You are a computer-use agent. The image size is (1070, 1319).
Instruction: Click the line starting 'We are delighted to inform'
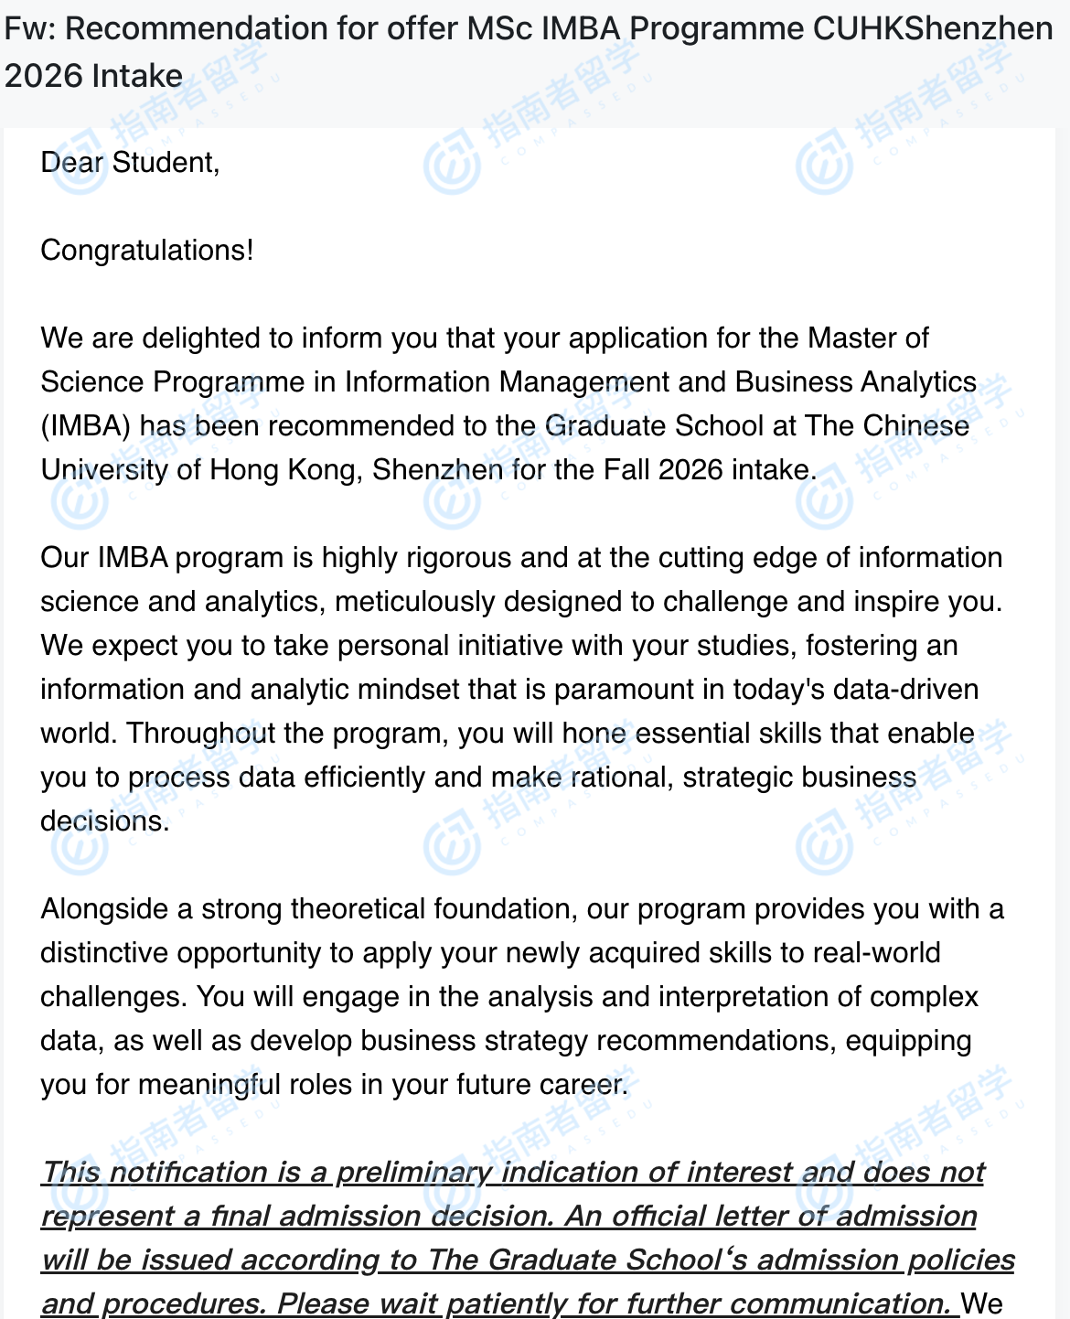(485, 338)
